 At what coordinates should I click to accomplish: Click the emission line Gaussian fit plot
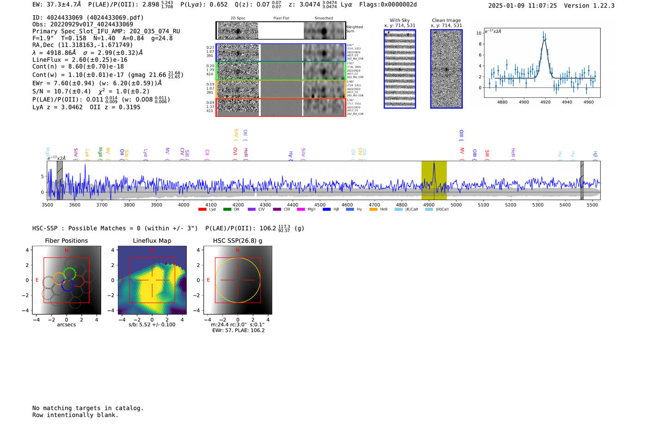coord(542,63)
